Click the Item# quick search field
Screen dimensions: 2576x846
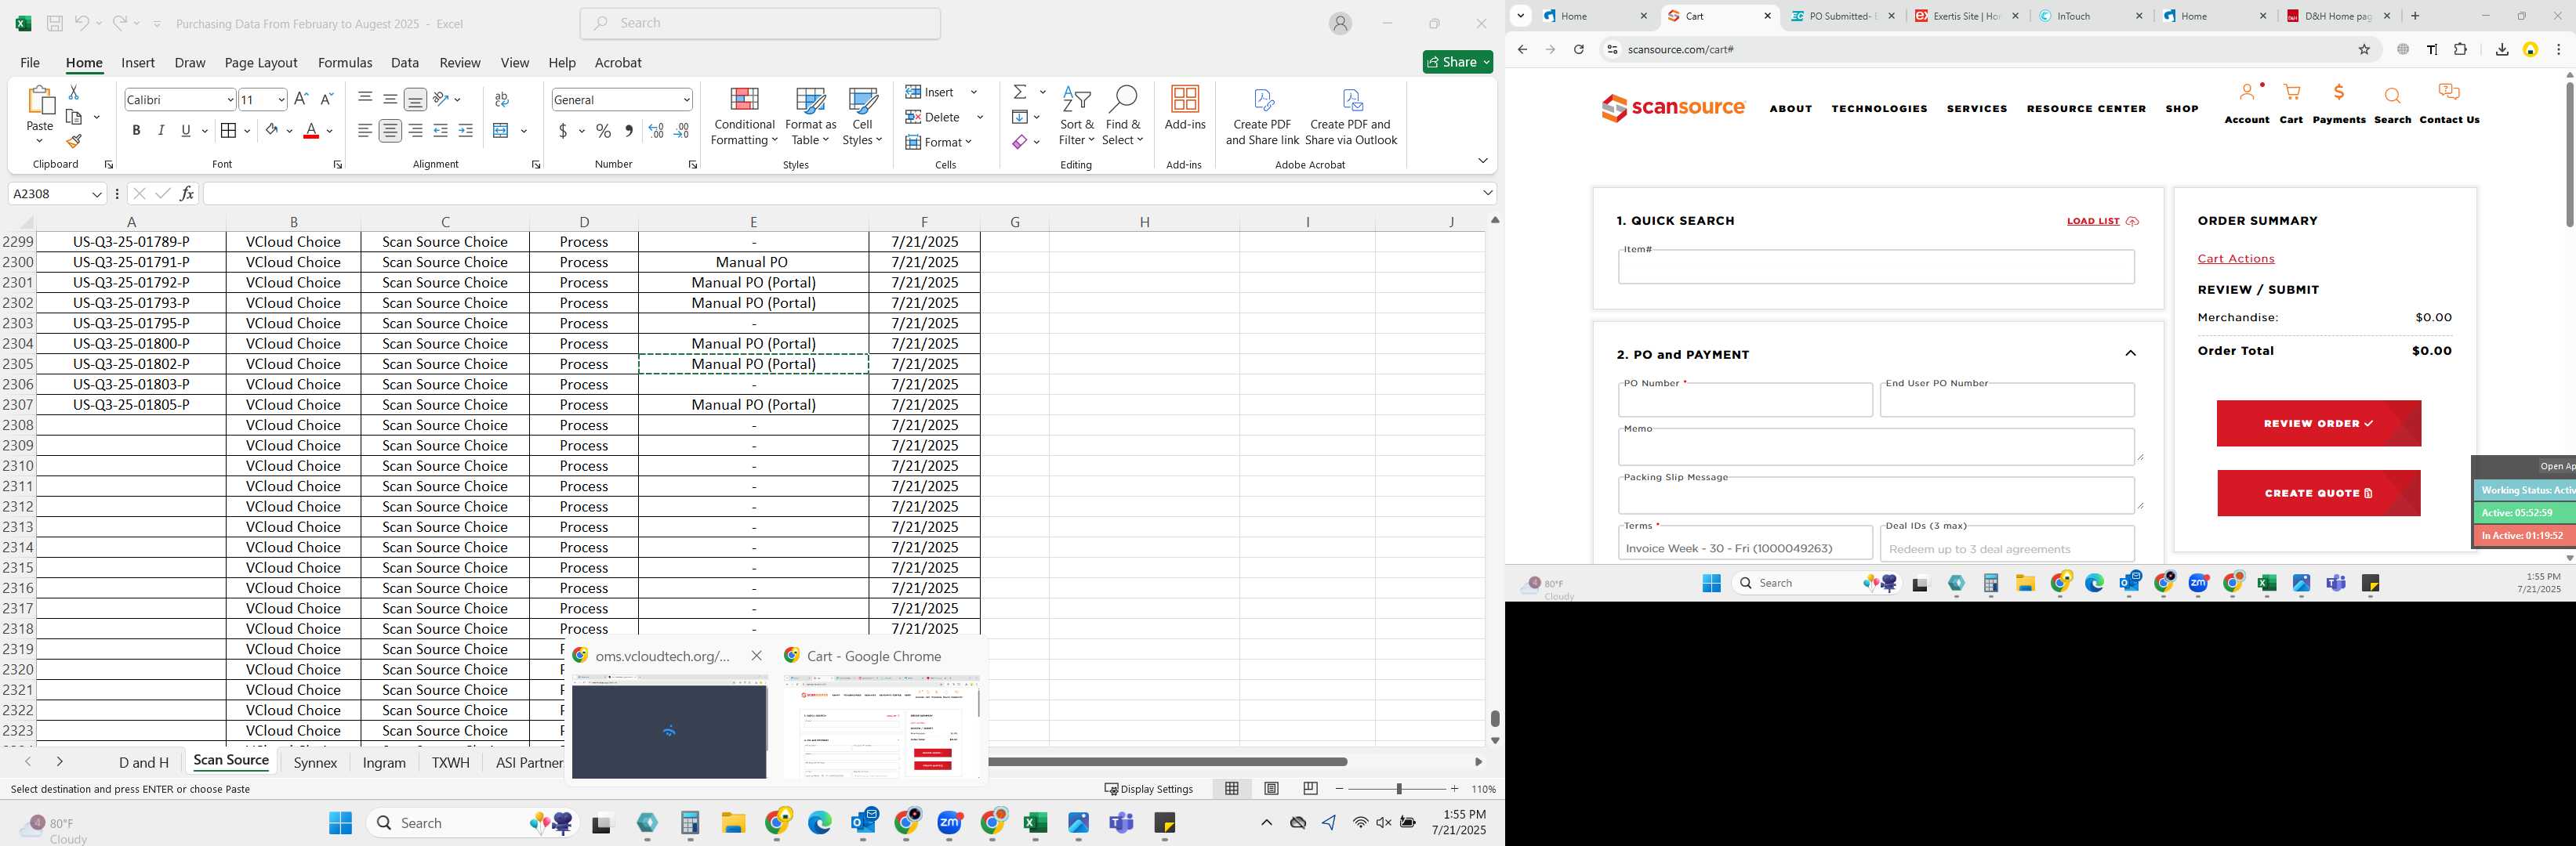(1876, 266)
